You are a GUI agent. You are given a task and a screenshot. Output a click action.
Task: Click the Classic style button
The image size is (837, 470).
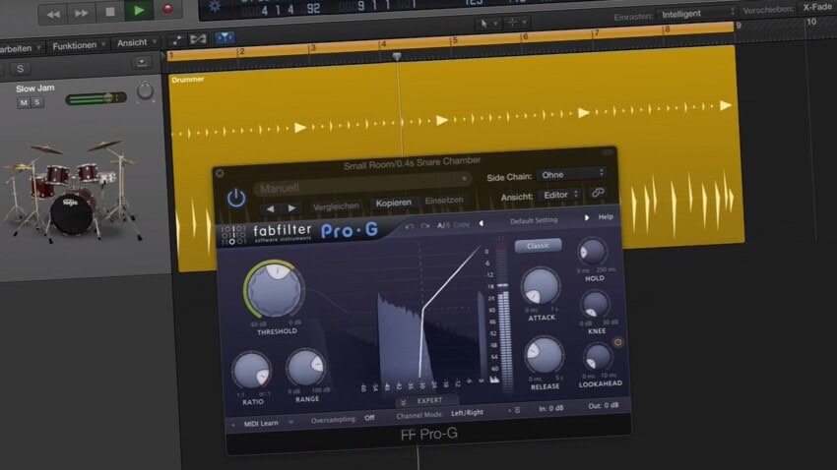point(538,246)
